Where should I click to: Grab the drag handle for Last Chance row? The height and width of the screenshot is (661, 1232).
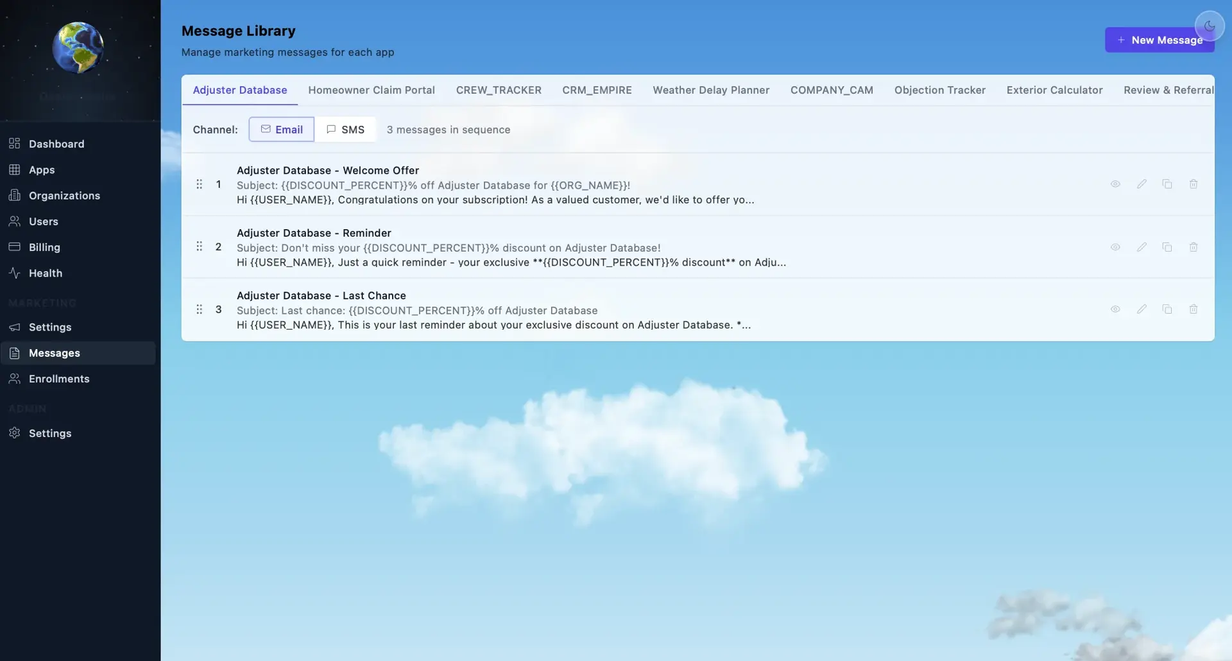click(199, 309)
